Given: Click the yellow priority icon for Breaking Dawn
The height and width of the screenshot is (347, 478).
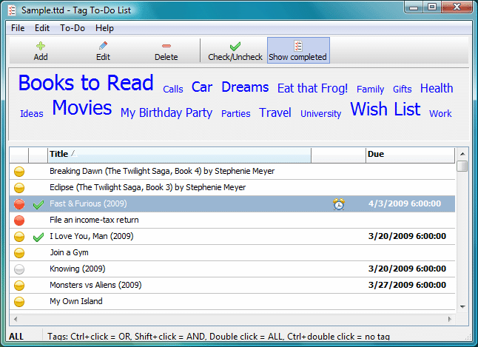Looking at the screenshot, I should point(19,172).
